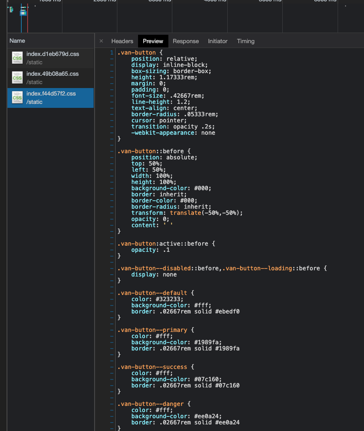Click CSS file icon for index.d1eb679d.css
The width and height of the screenshot is (364, 431).
pyautogui.click(x=17, y=58)
